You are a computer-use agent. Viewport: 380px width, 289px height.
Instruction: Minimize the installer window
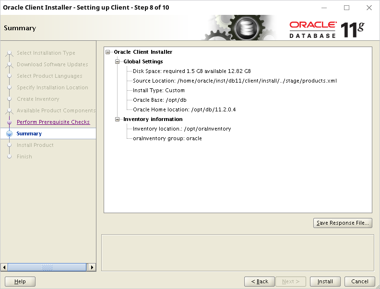click(x=324, y=8)
